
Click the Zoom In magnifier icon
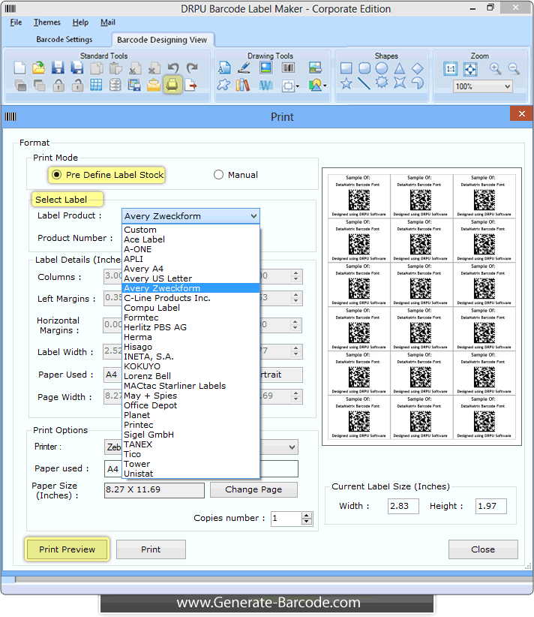[x=496, y=69]
